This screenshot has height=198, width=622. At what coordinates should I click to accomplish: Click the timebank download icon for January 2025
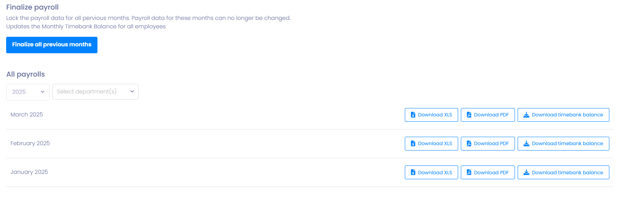[526, 173]
